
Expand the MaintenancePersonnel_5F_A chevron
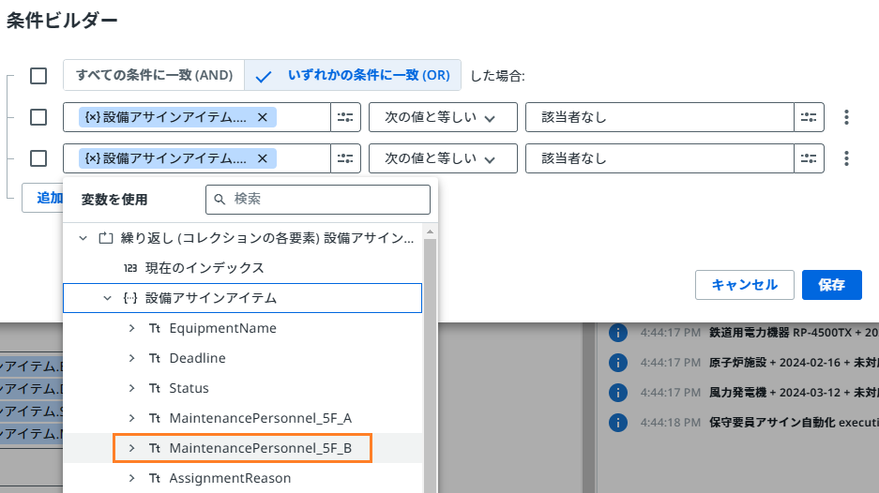pos(131,418)
